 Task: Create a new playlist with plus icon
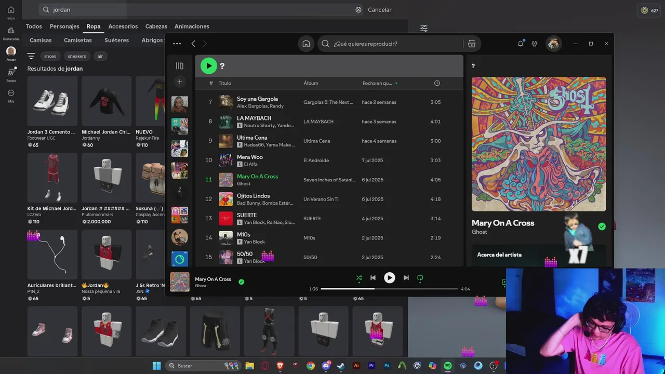(180, 82)
